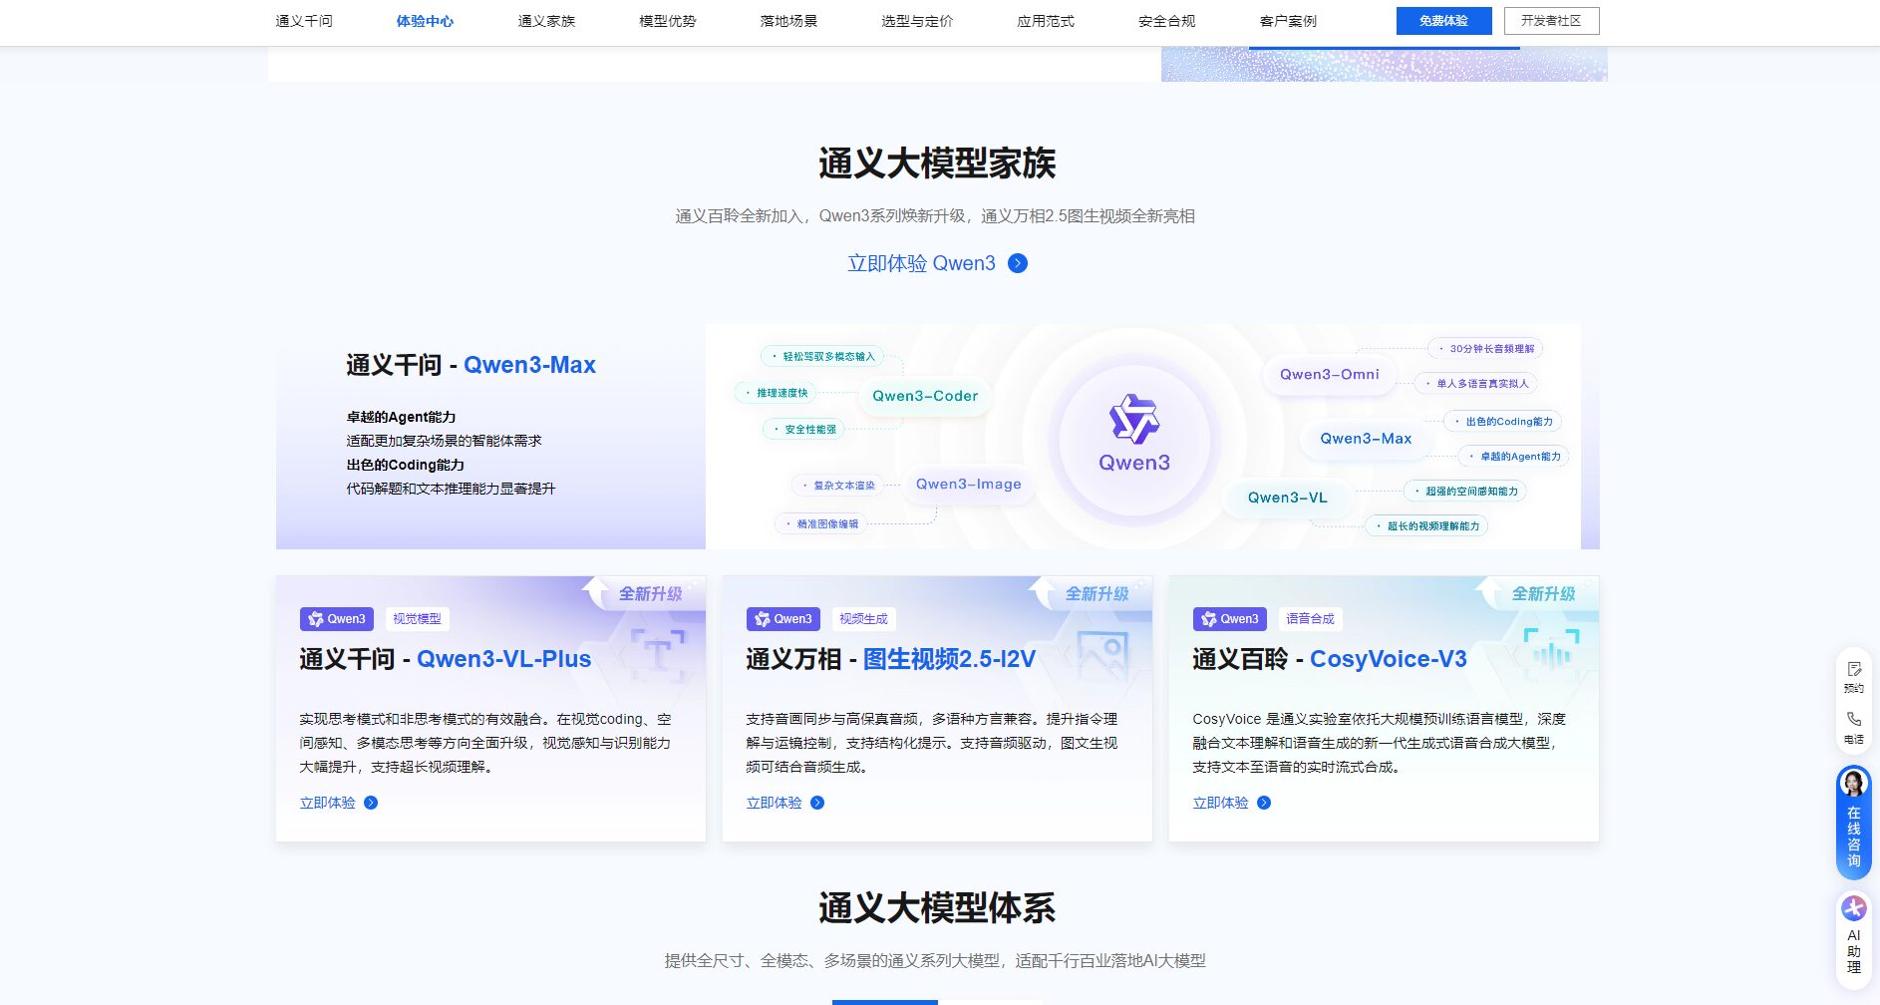
Task: Click 通义大模型家族 section heading
Action: 937,164
